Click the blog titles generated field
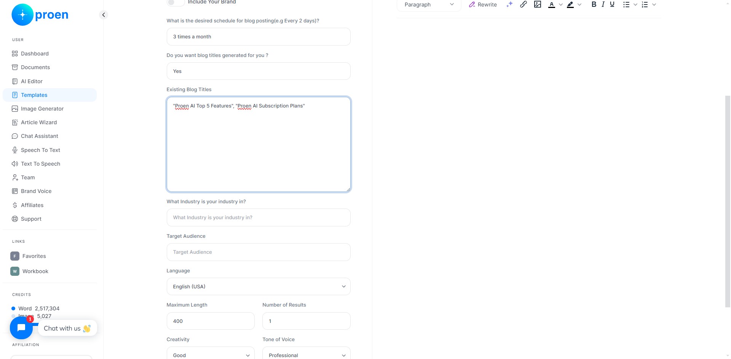 click(x=259, y=71)
